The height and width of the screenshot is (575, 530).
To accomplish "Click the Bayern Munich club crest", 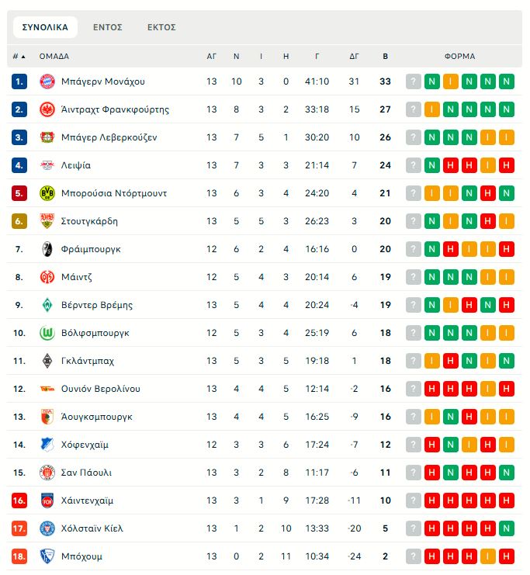I will 47,81.
